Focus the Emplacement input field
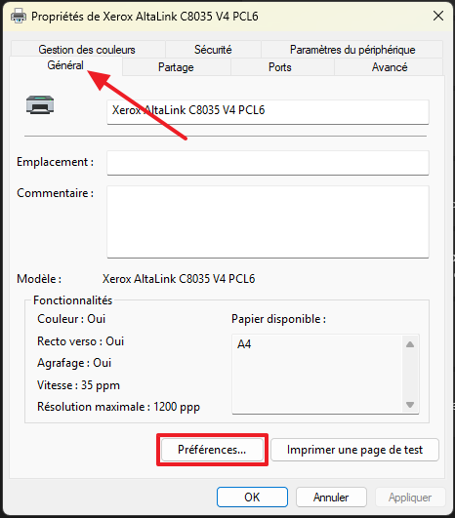The width and height of the screenshot is (455, 518). (x=268, y=163)
